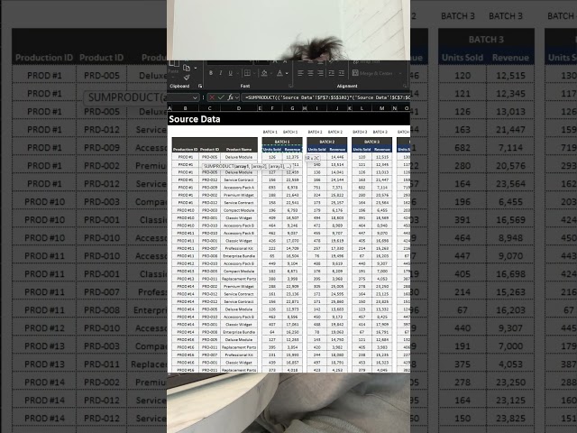577x433 pixels.
Task: Center text horizontally in the Alignment group
Action: [x=310, y=73]
